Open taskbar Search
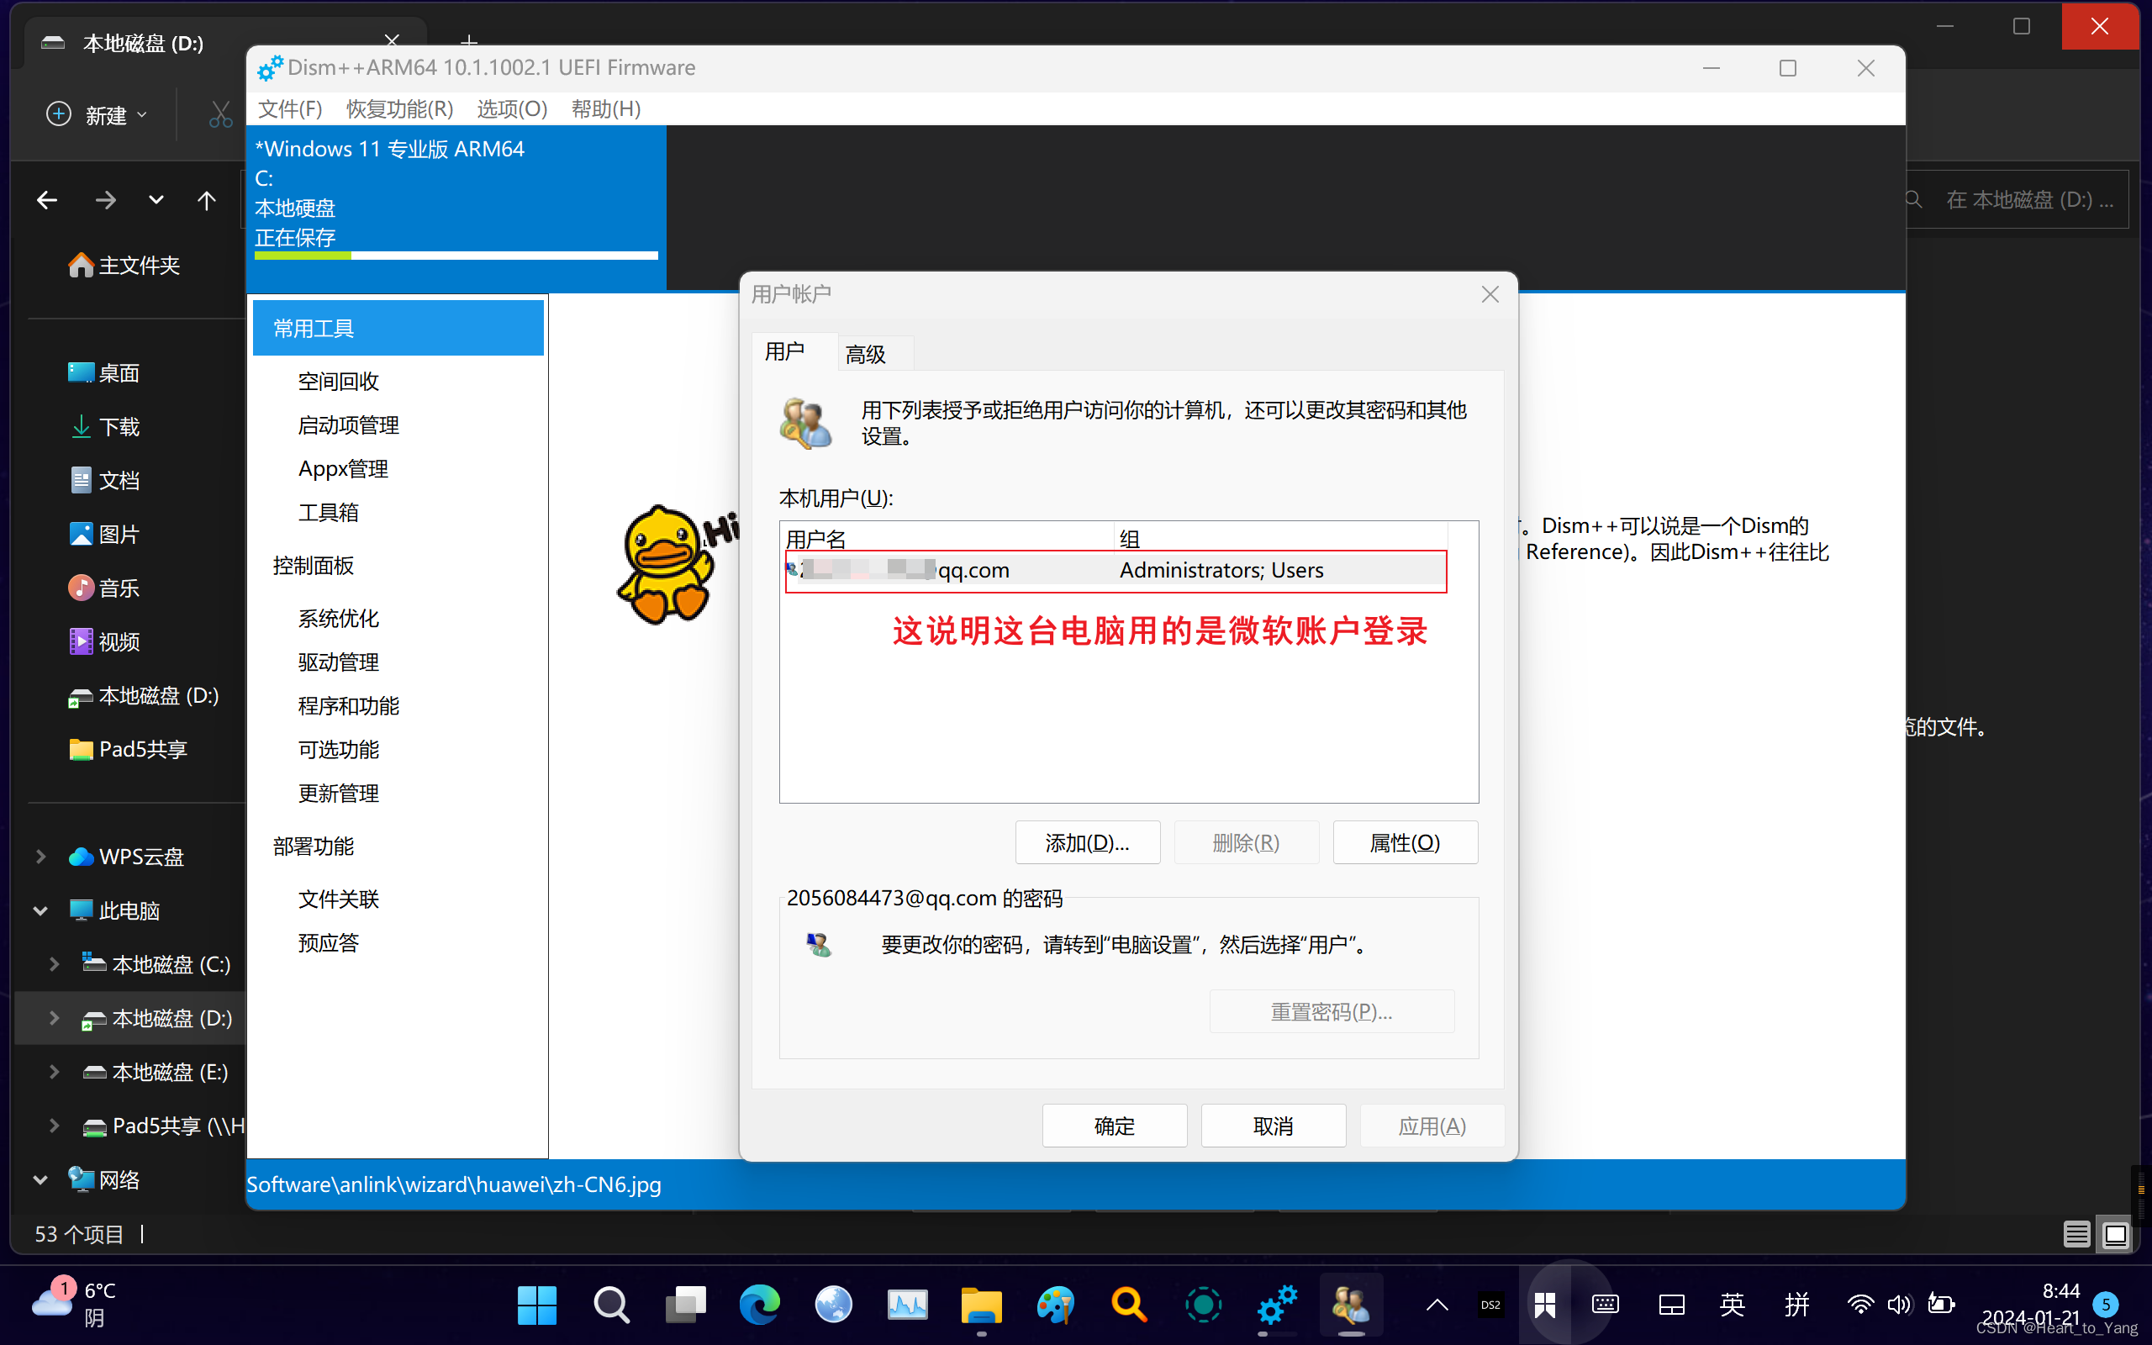 coord(611,1305)
